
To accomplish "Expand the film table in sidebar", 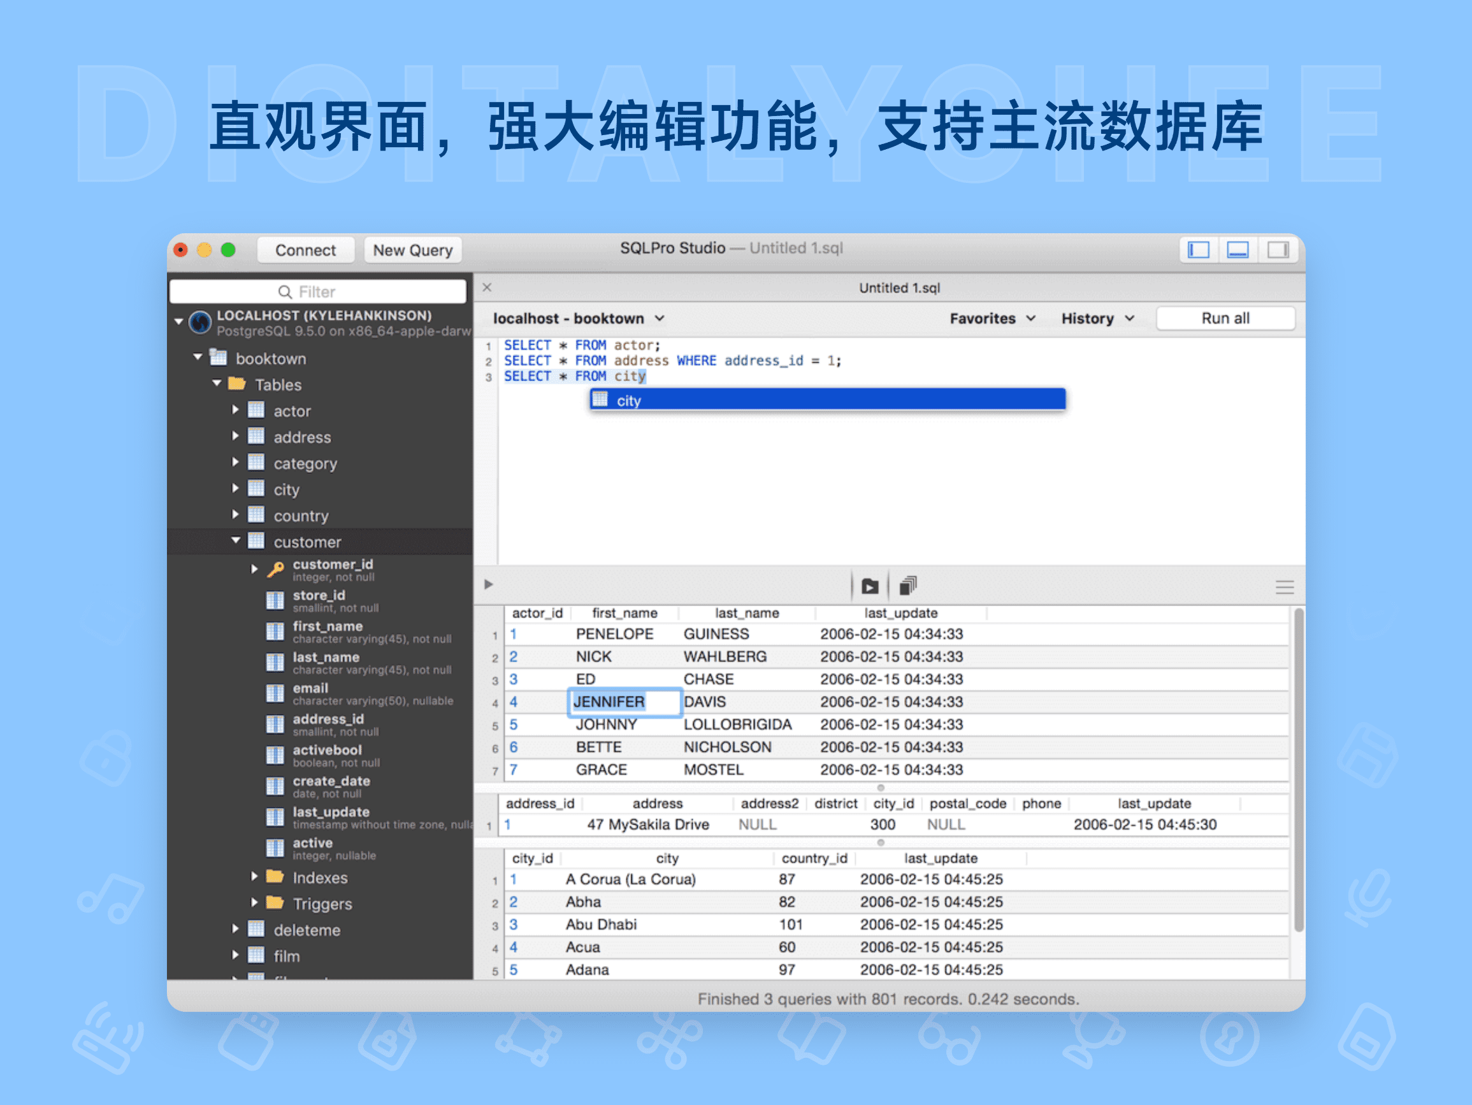I will coord(236,955).
